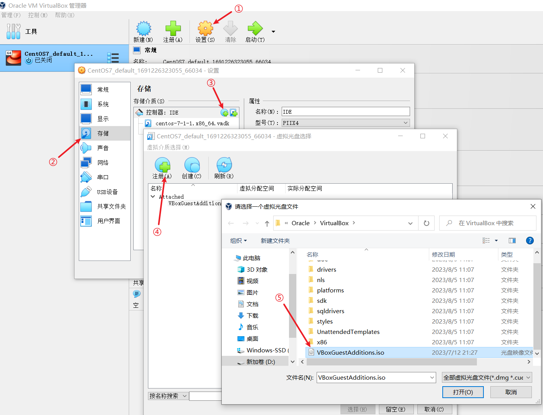Select 串口 category in settings sidebar
Viewport: 543px width, 415px height.
105,177
